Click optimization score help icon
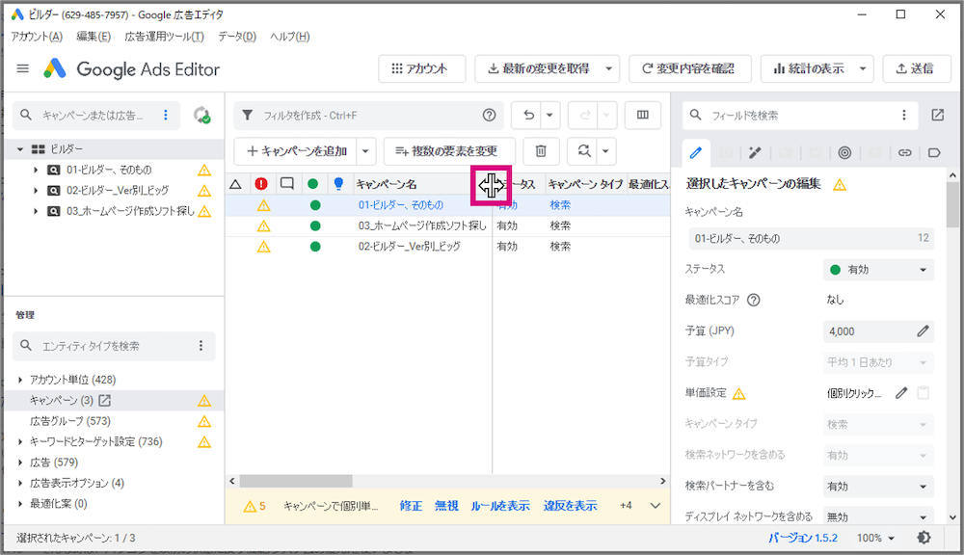 753,300
